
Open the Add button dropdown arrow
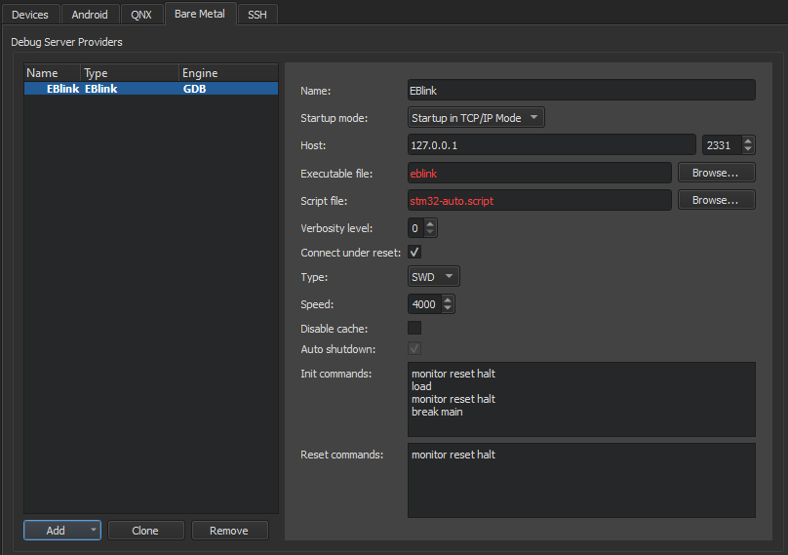[94, 531]
